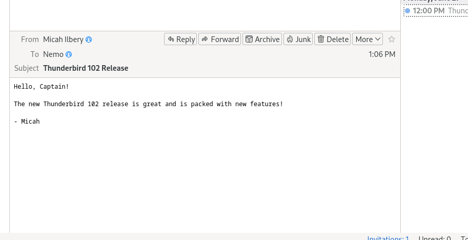468x240 pixels.
Task: Open the More actions dropdown
Action: coord(368,39)
